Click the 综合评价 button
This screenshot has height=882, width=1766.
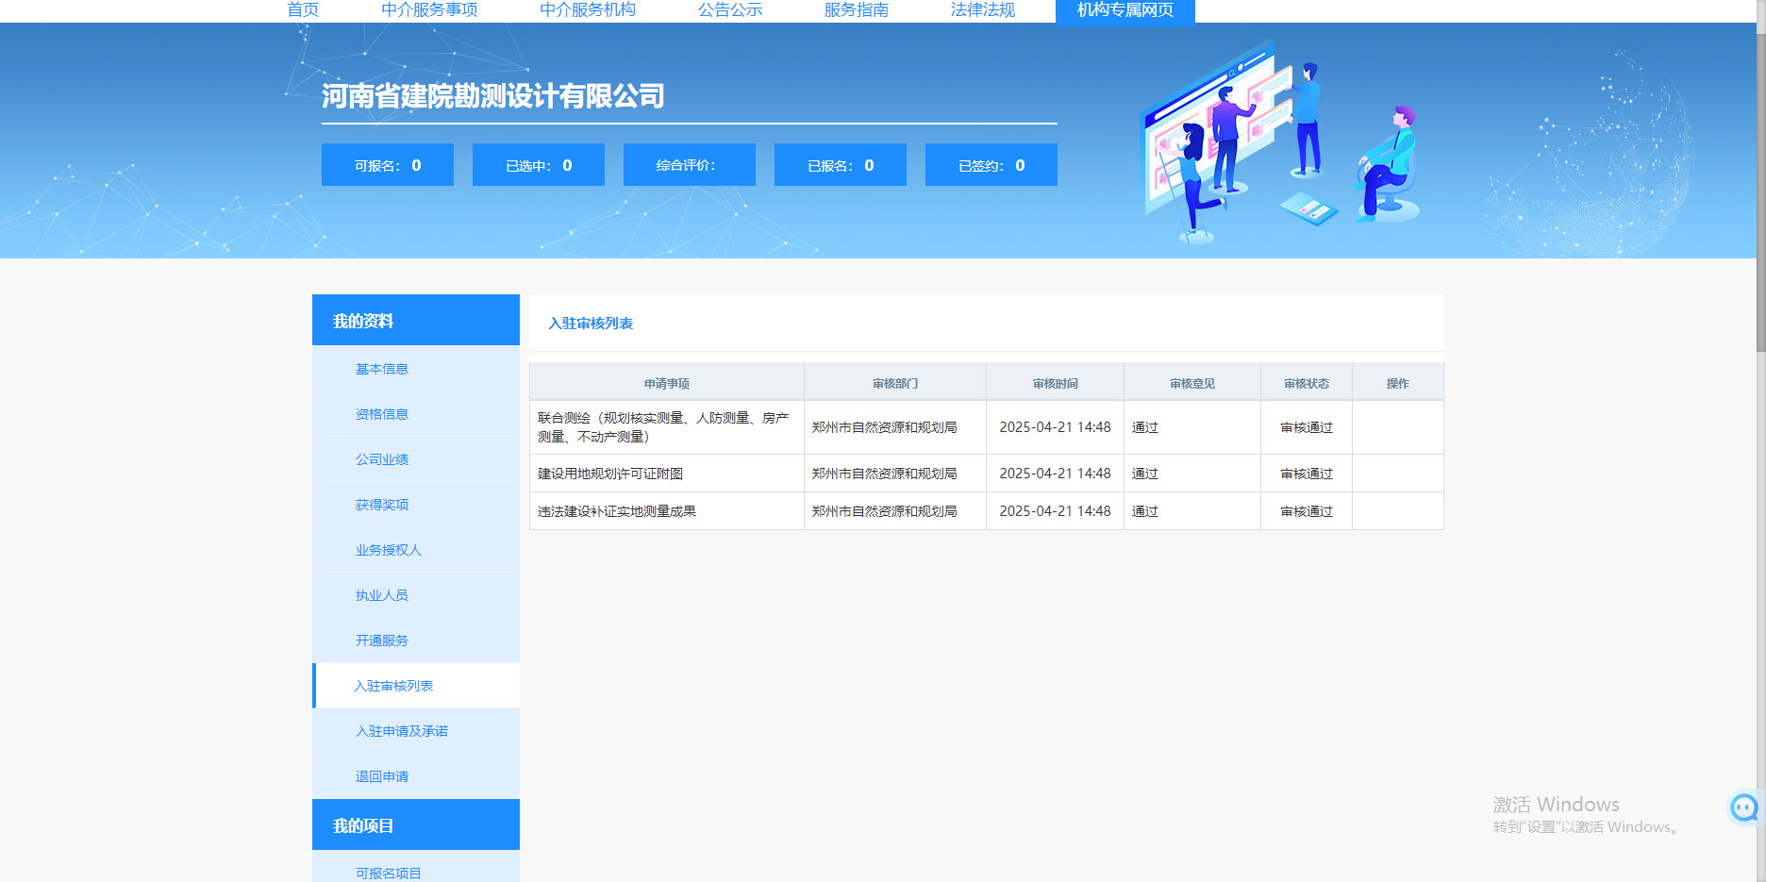point(689,165)
